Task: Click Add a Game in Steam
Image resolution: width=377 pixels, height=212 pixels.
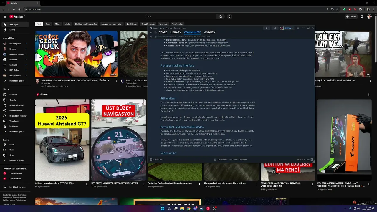Action: (157, 160)
